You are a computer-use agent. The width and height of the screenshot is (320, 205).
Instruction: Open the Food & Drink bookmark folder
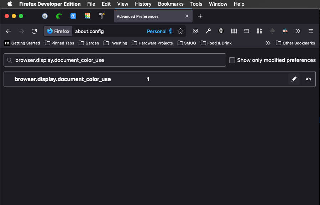point(216,43)
